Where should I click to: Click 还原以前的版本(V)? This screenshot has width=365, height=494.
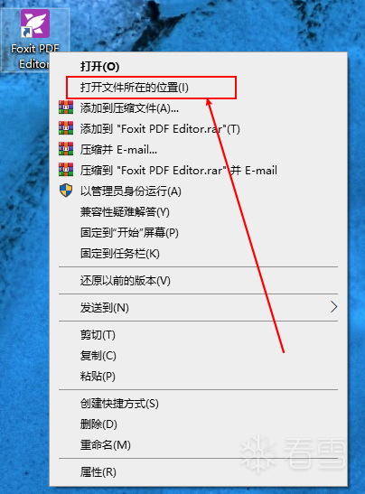[x=198, y=280]
